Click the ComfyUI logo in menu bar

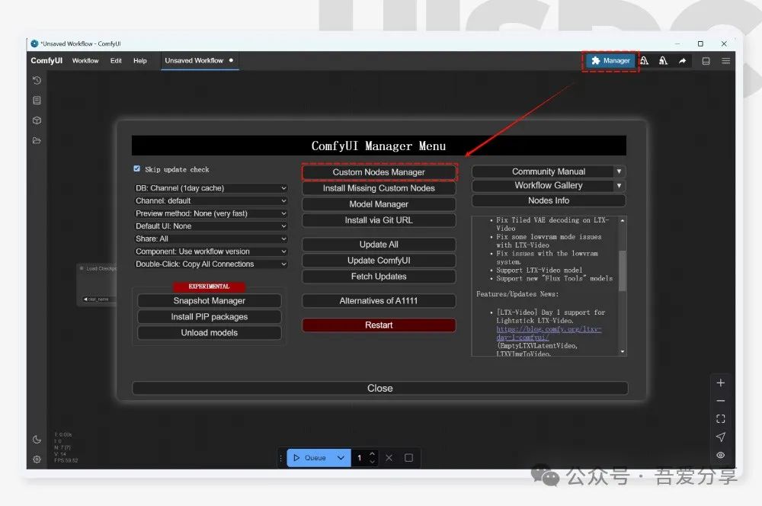click(x=46, y=61)
